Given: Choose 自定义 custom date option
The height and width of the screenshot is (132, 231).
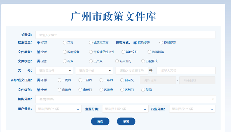Looking at the screenshot, I should [122, 80].
